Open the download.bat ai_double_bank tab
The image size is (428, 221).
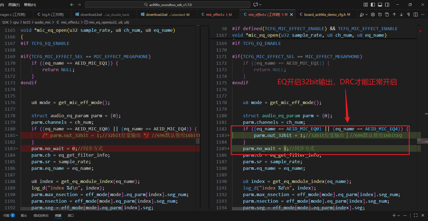(x=105, y=15)
